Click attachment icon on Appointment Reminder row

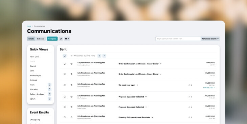point(189,117)
